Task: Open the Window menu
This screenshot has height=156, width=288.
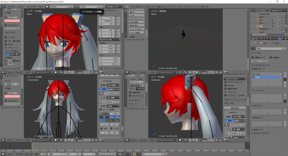Action: (31, 7)
